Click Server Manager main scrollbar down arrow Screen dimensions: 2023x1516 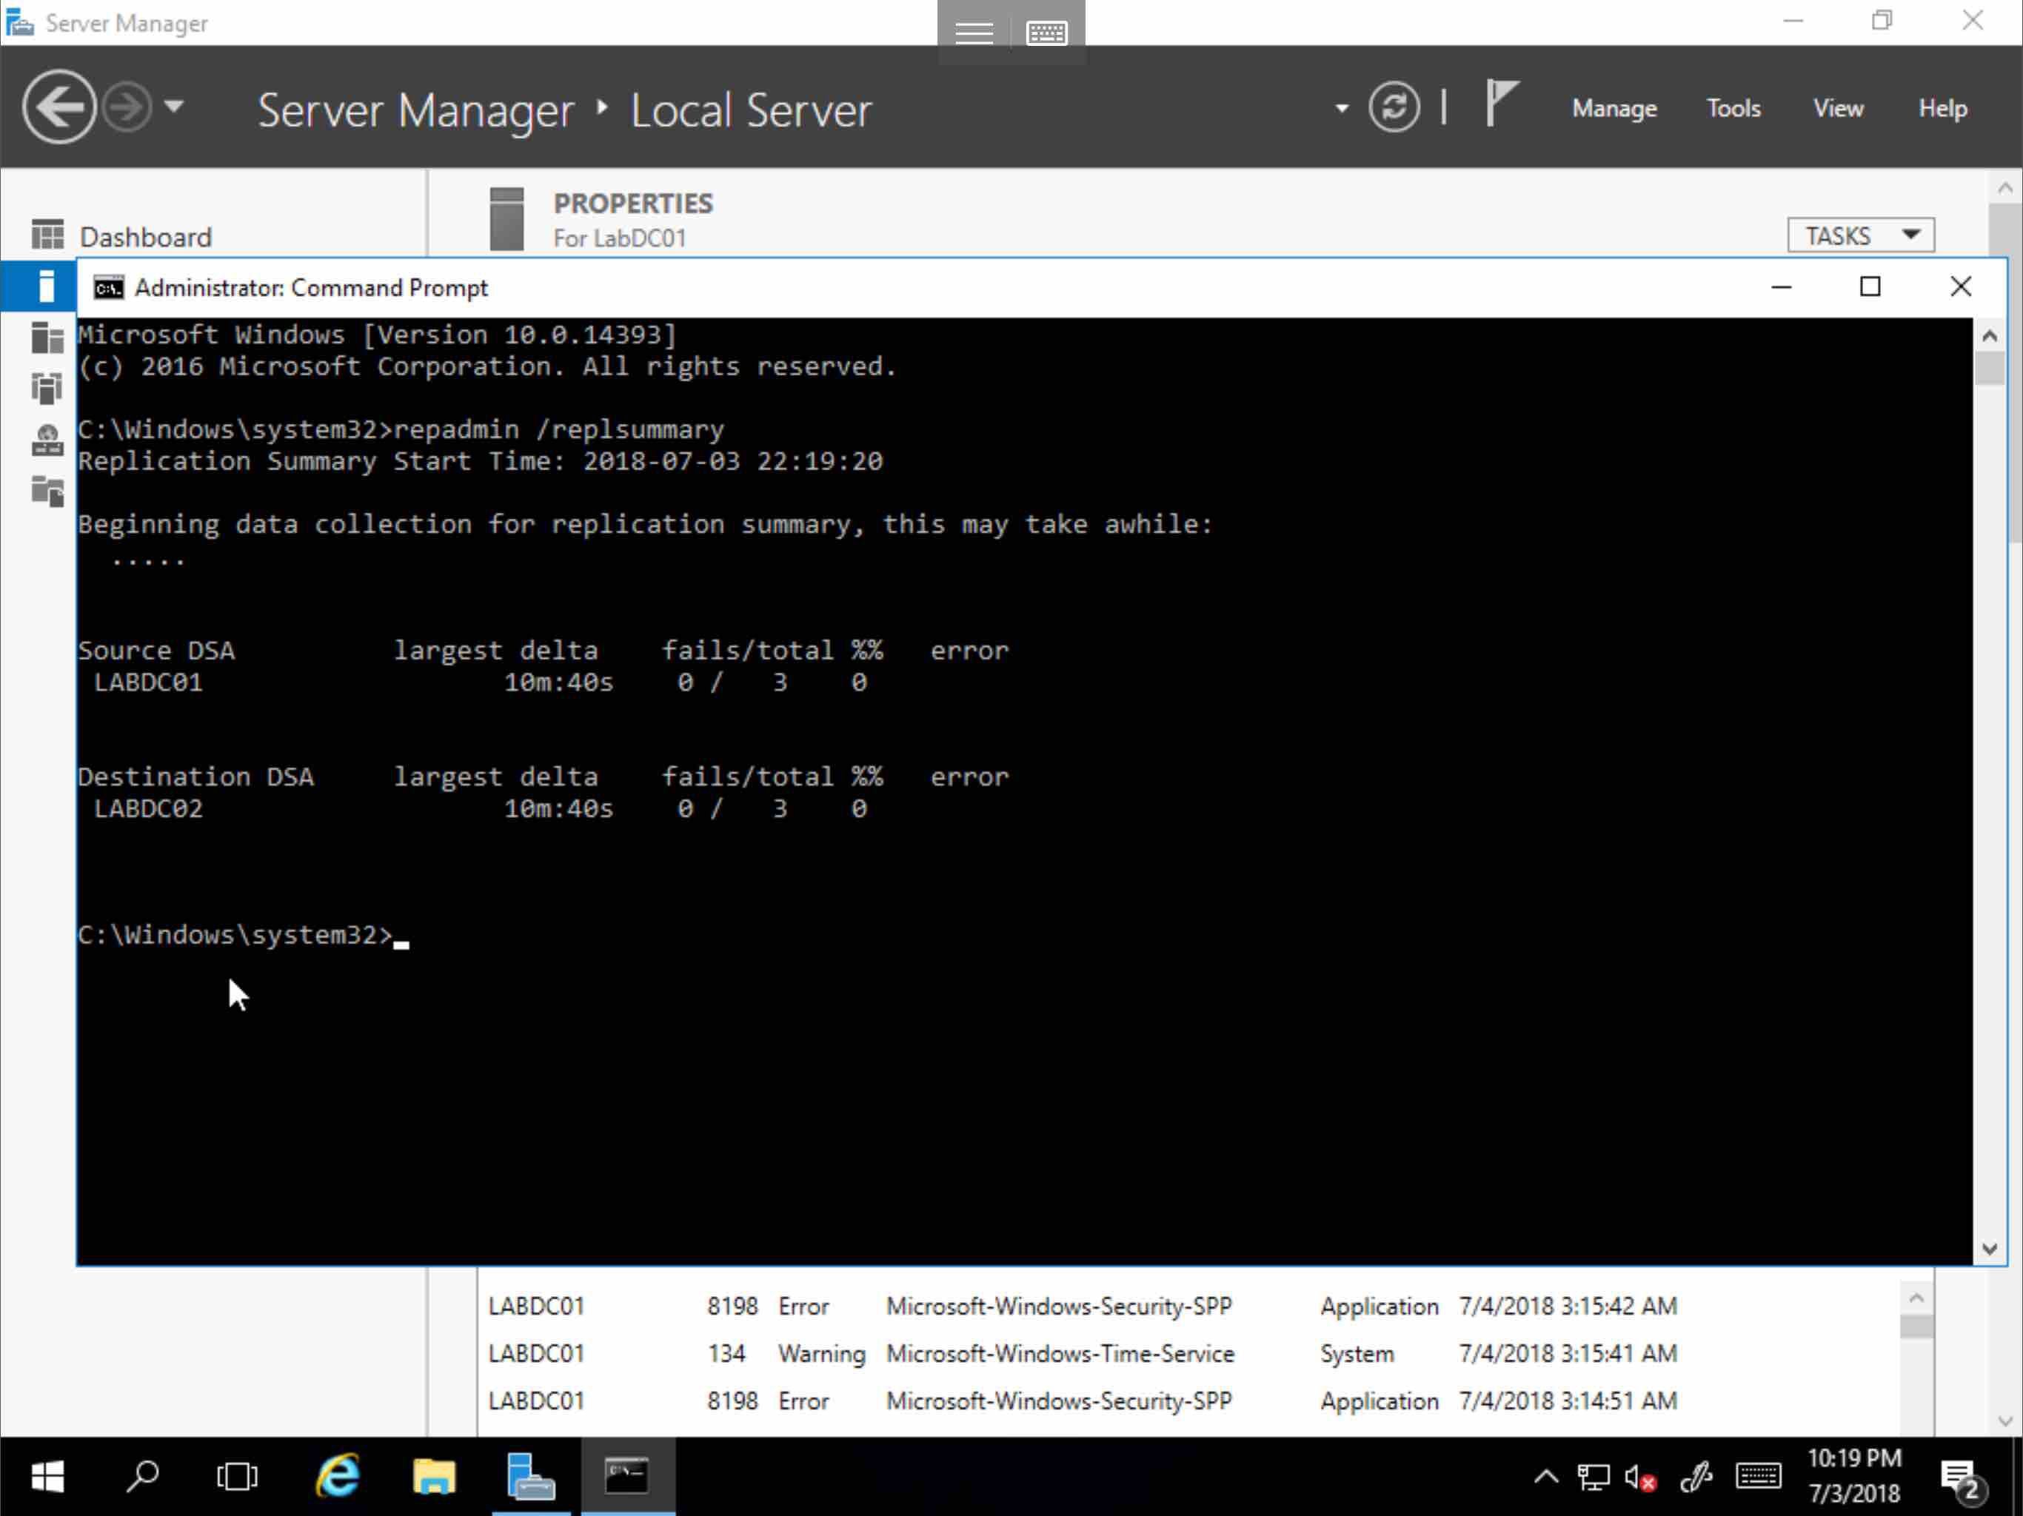point(2006,1421)
